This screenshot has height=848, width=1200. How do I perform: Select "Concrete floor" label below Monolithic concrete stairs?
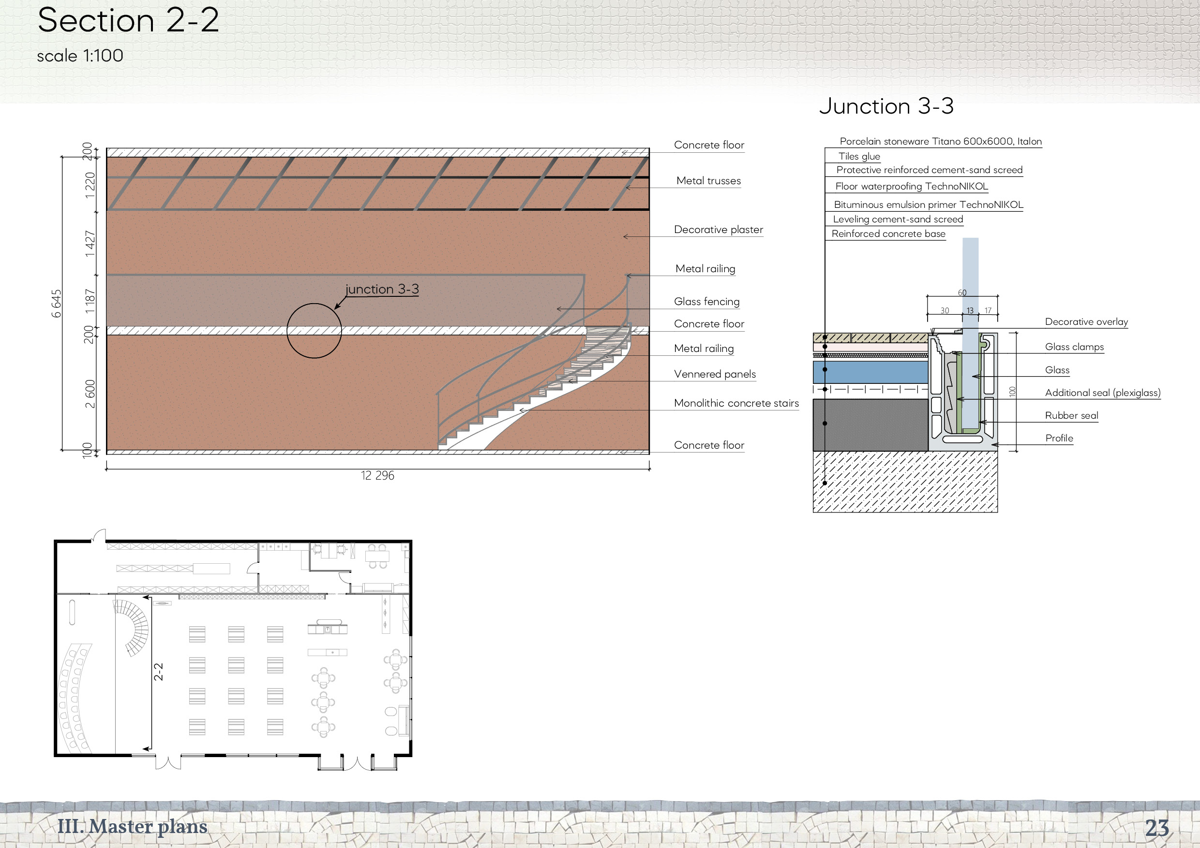click(x=709, y=445)
